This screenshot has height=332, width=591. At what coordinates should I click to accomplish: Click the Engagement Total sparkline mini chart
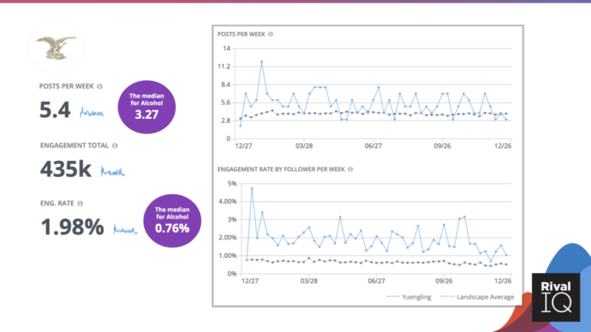pos(112,171)
